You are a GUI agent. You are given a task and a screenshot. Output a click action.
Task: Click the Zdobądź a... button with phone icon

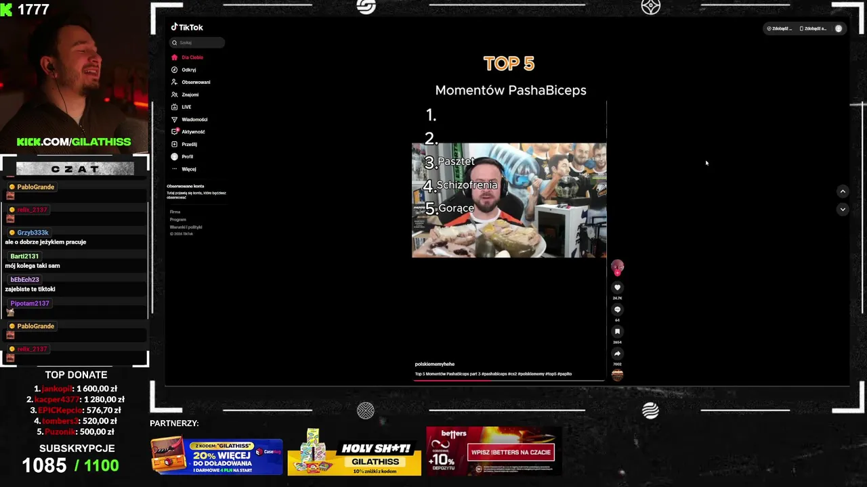click(x=813, y=28)
